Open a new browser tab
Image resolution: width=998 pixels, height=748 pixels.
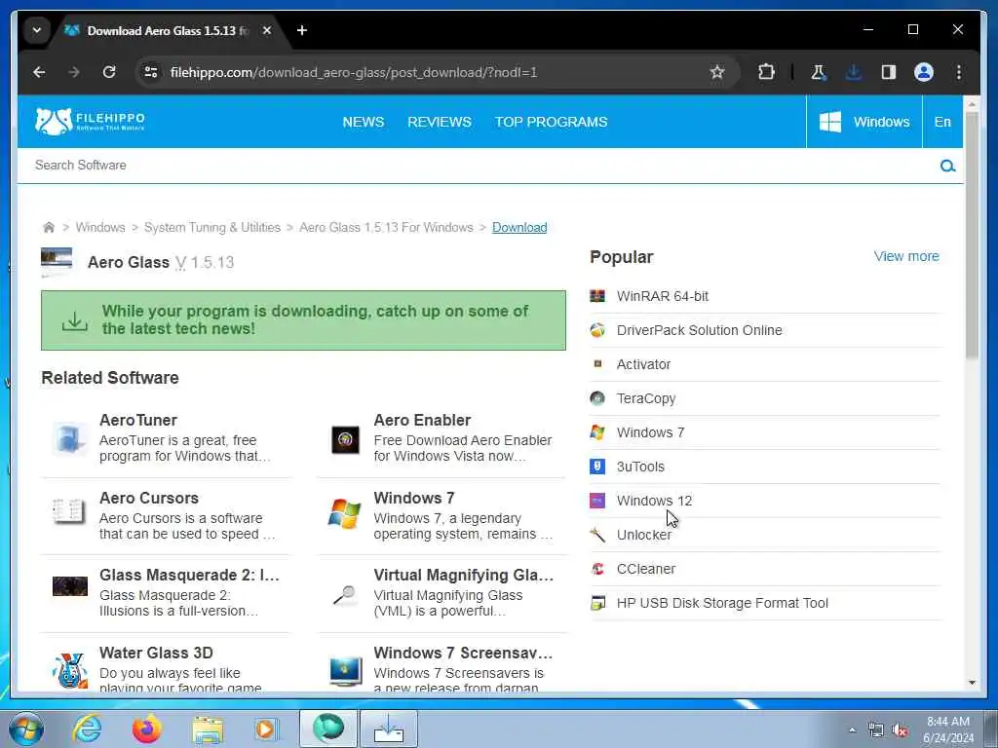coord(302,30)
